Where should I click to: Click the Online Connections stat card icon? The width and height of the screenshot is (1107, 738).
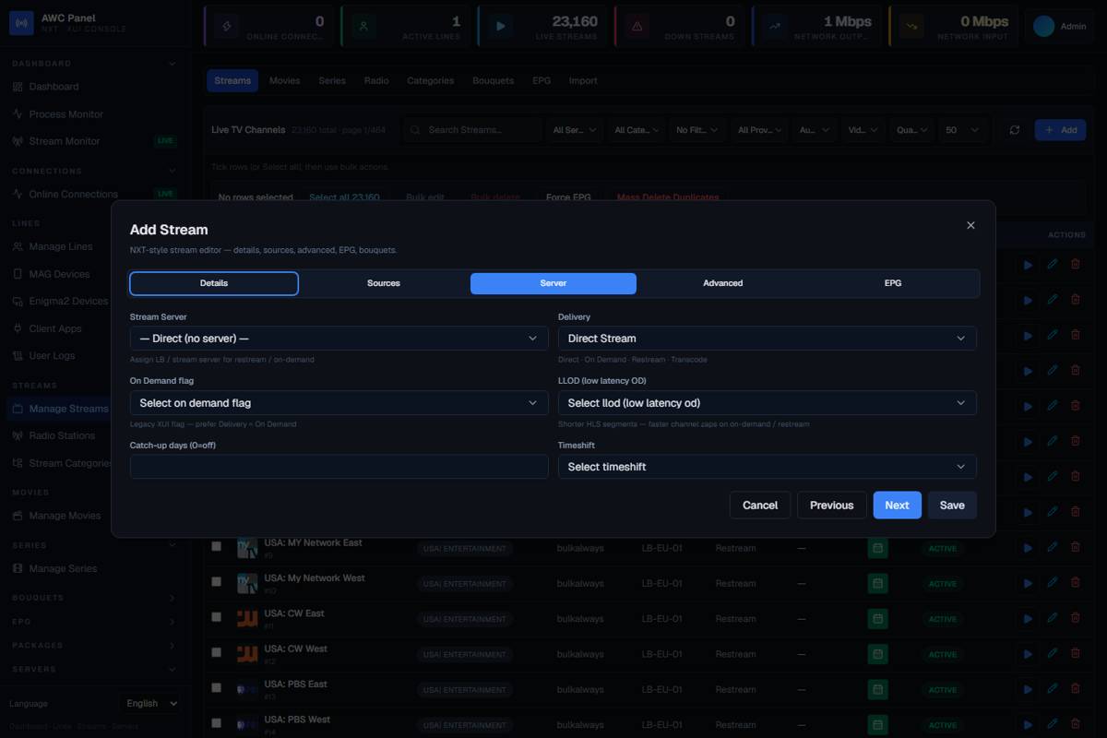tap(228, 27)
